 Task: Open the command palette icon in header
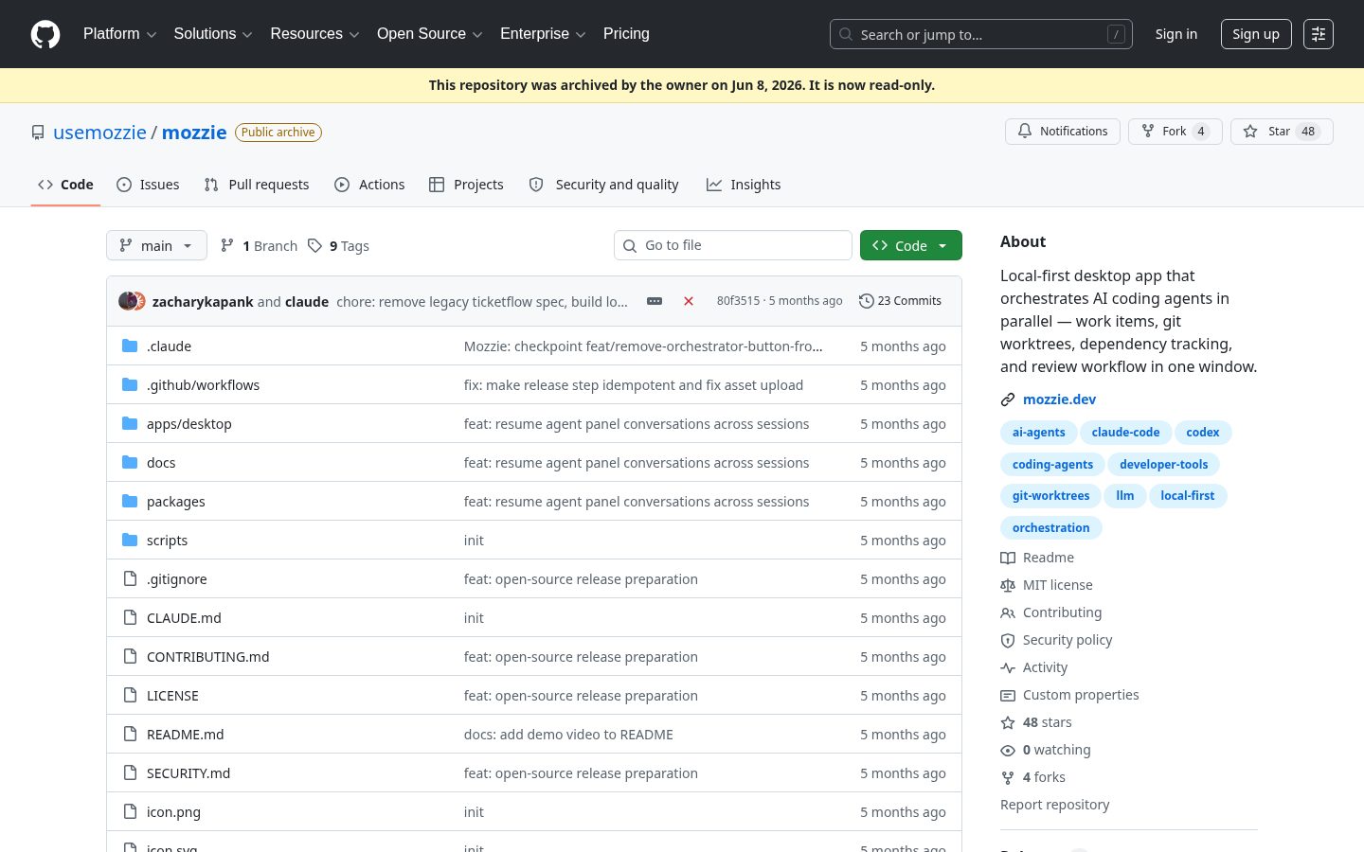[x=1319, y=34]
